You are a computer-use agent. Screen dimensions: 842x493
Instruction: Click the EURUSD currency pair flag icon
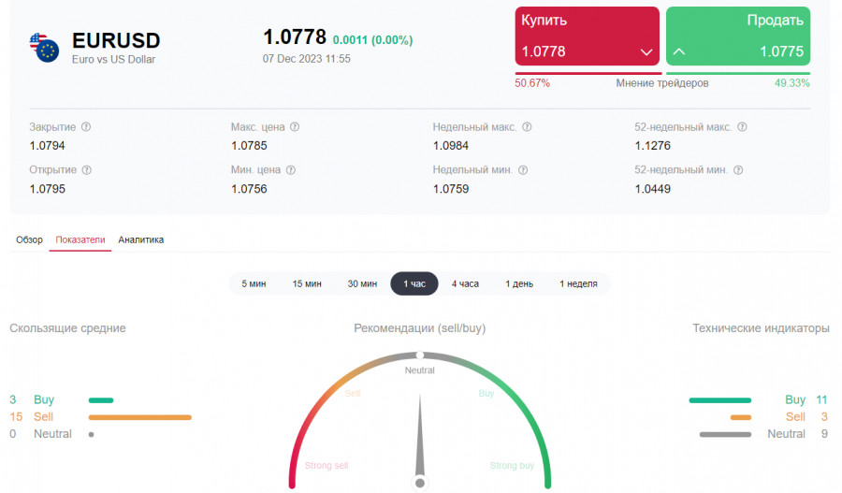(x=44, y=48)
